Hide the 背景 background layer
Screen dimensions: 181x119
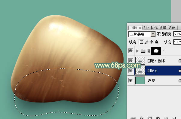(130, 80)
